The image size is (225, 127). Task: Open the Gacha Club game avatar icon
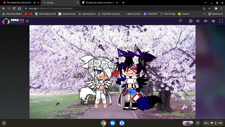180,21
